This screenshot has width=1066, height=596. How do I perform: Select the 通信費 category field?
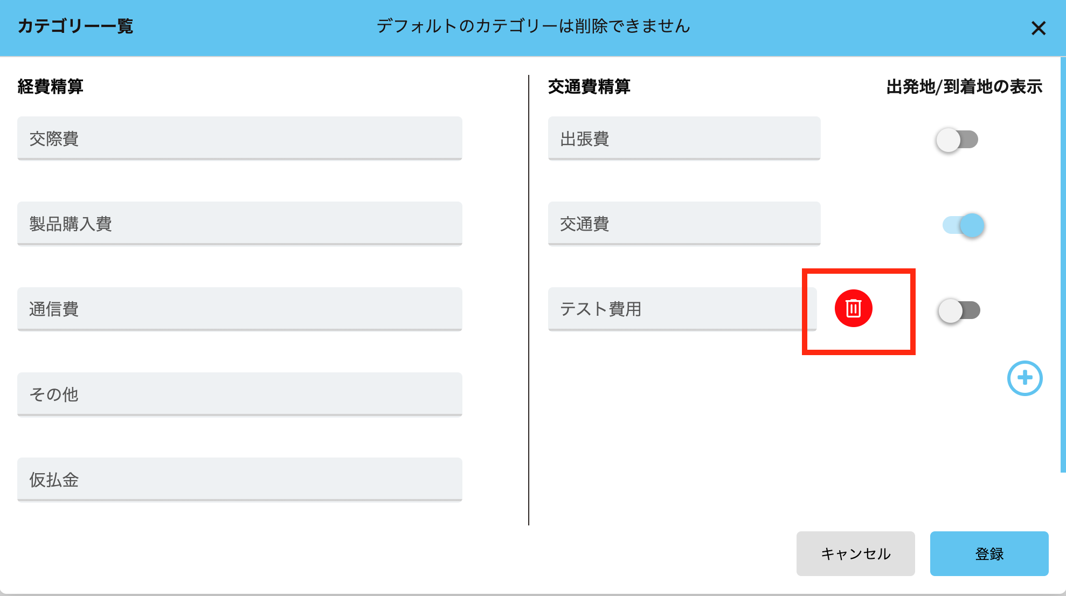pyautogui.click(x=239, y=309)
